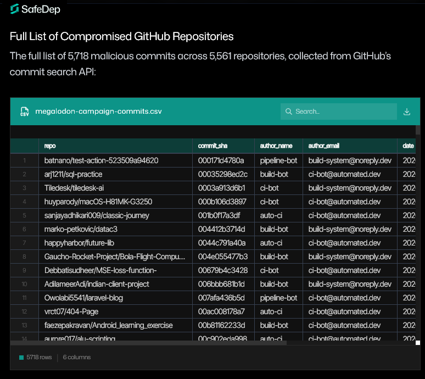Click commit sha 0003a913d6b1

tap(221, 188)
